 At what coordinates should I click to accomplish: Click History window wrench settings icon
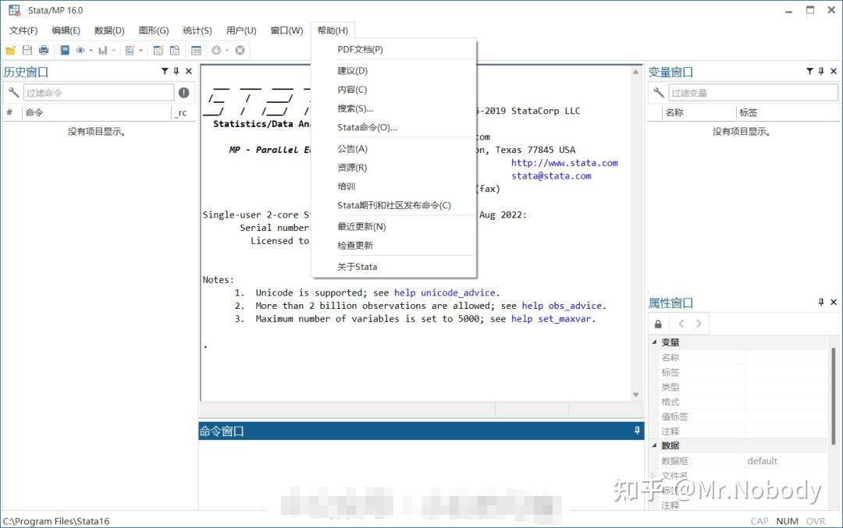13,92
